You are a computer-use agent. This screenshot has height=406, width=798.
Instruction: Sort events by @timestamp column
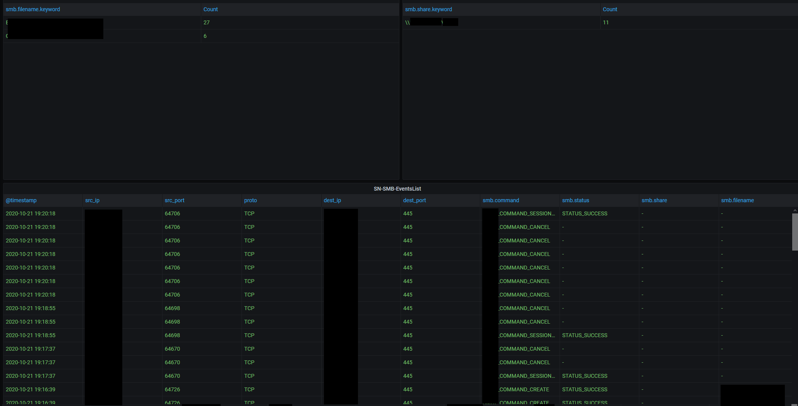coord(21,200)
